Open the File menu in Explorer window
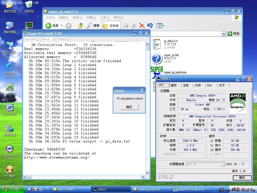Screen dimensions: 257x193 coord(50,18)
